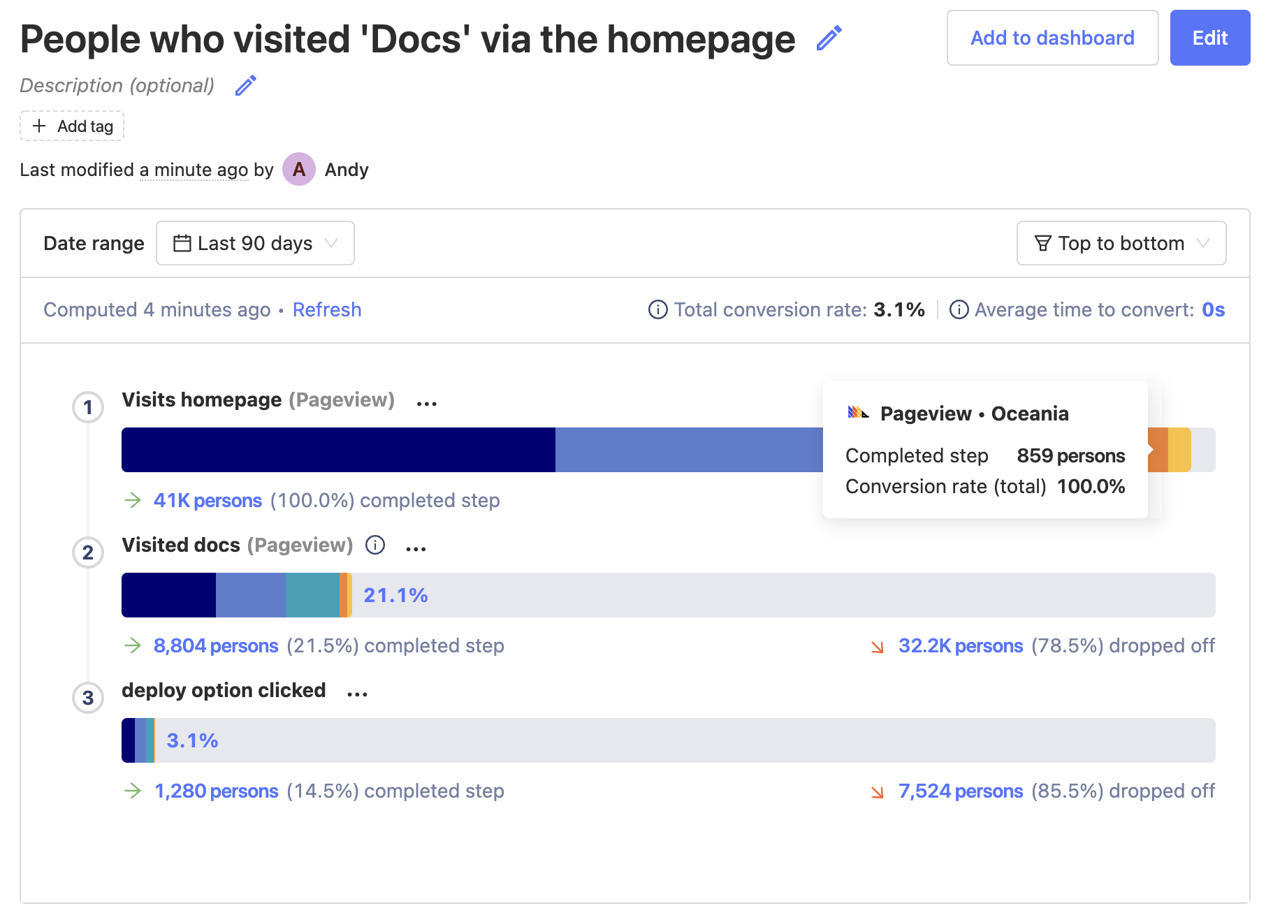Click info icon beside Total conversion rate
This screenshot has width=1266, height=915.
tap(657, 309)
